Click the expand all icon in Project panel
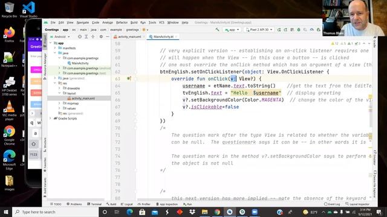387x217 pixels. [x=86, y=37]
